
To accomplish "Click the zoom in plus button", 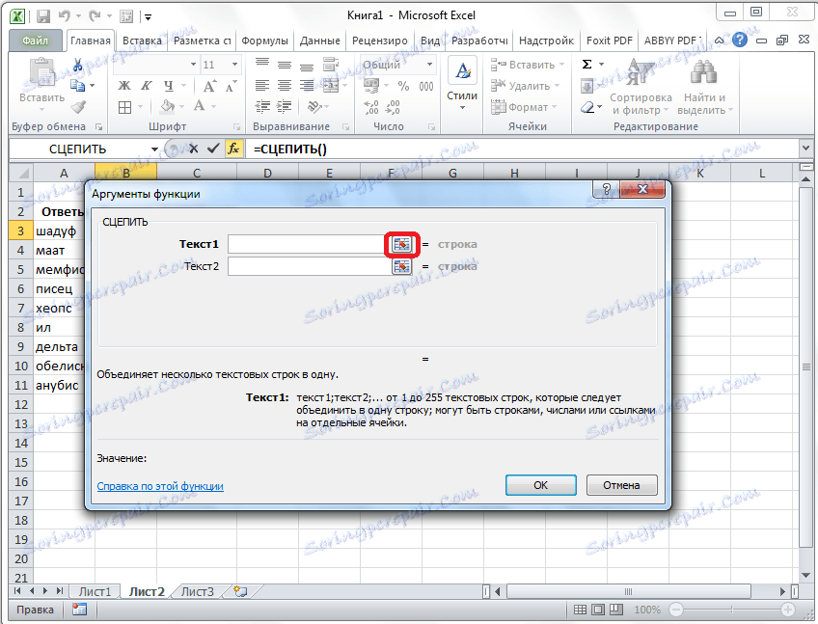I will pos(788,610).
